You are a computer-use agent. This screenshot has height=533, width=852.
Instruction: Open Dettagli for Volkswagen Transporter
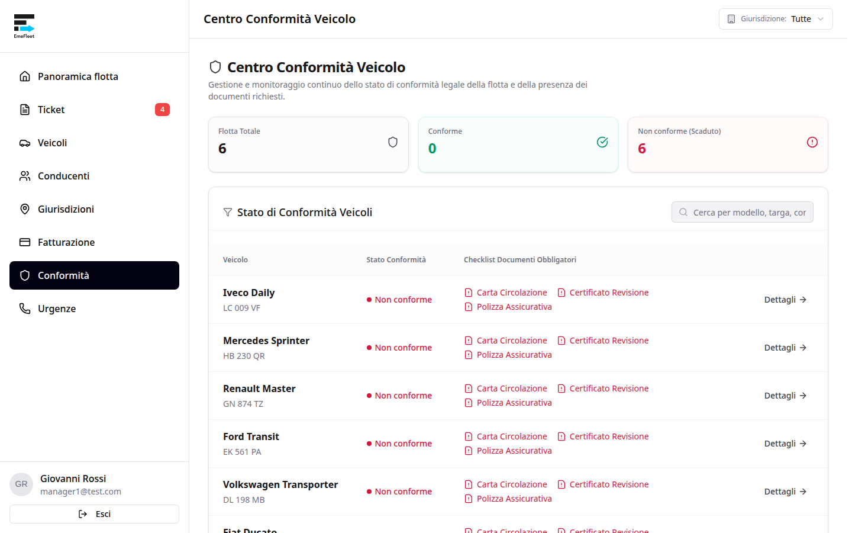785,492
